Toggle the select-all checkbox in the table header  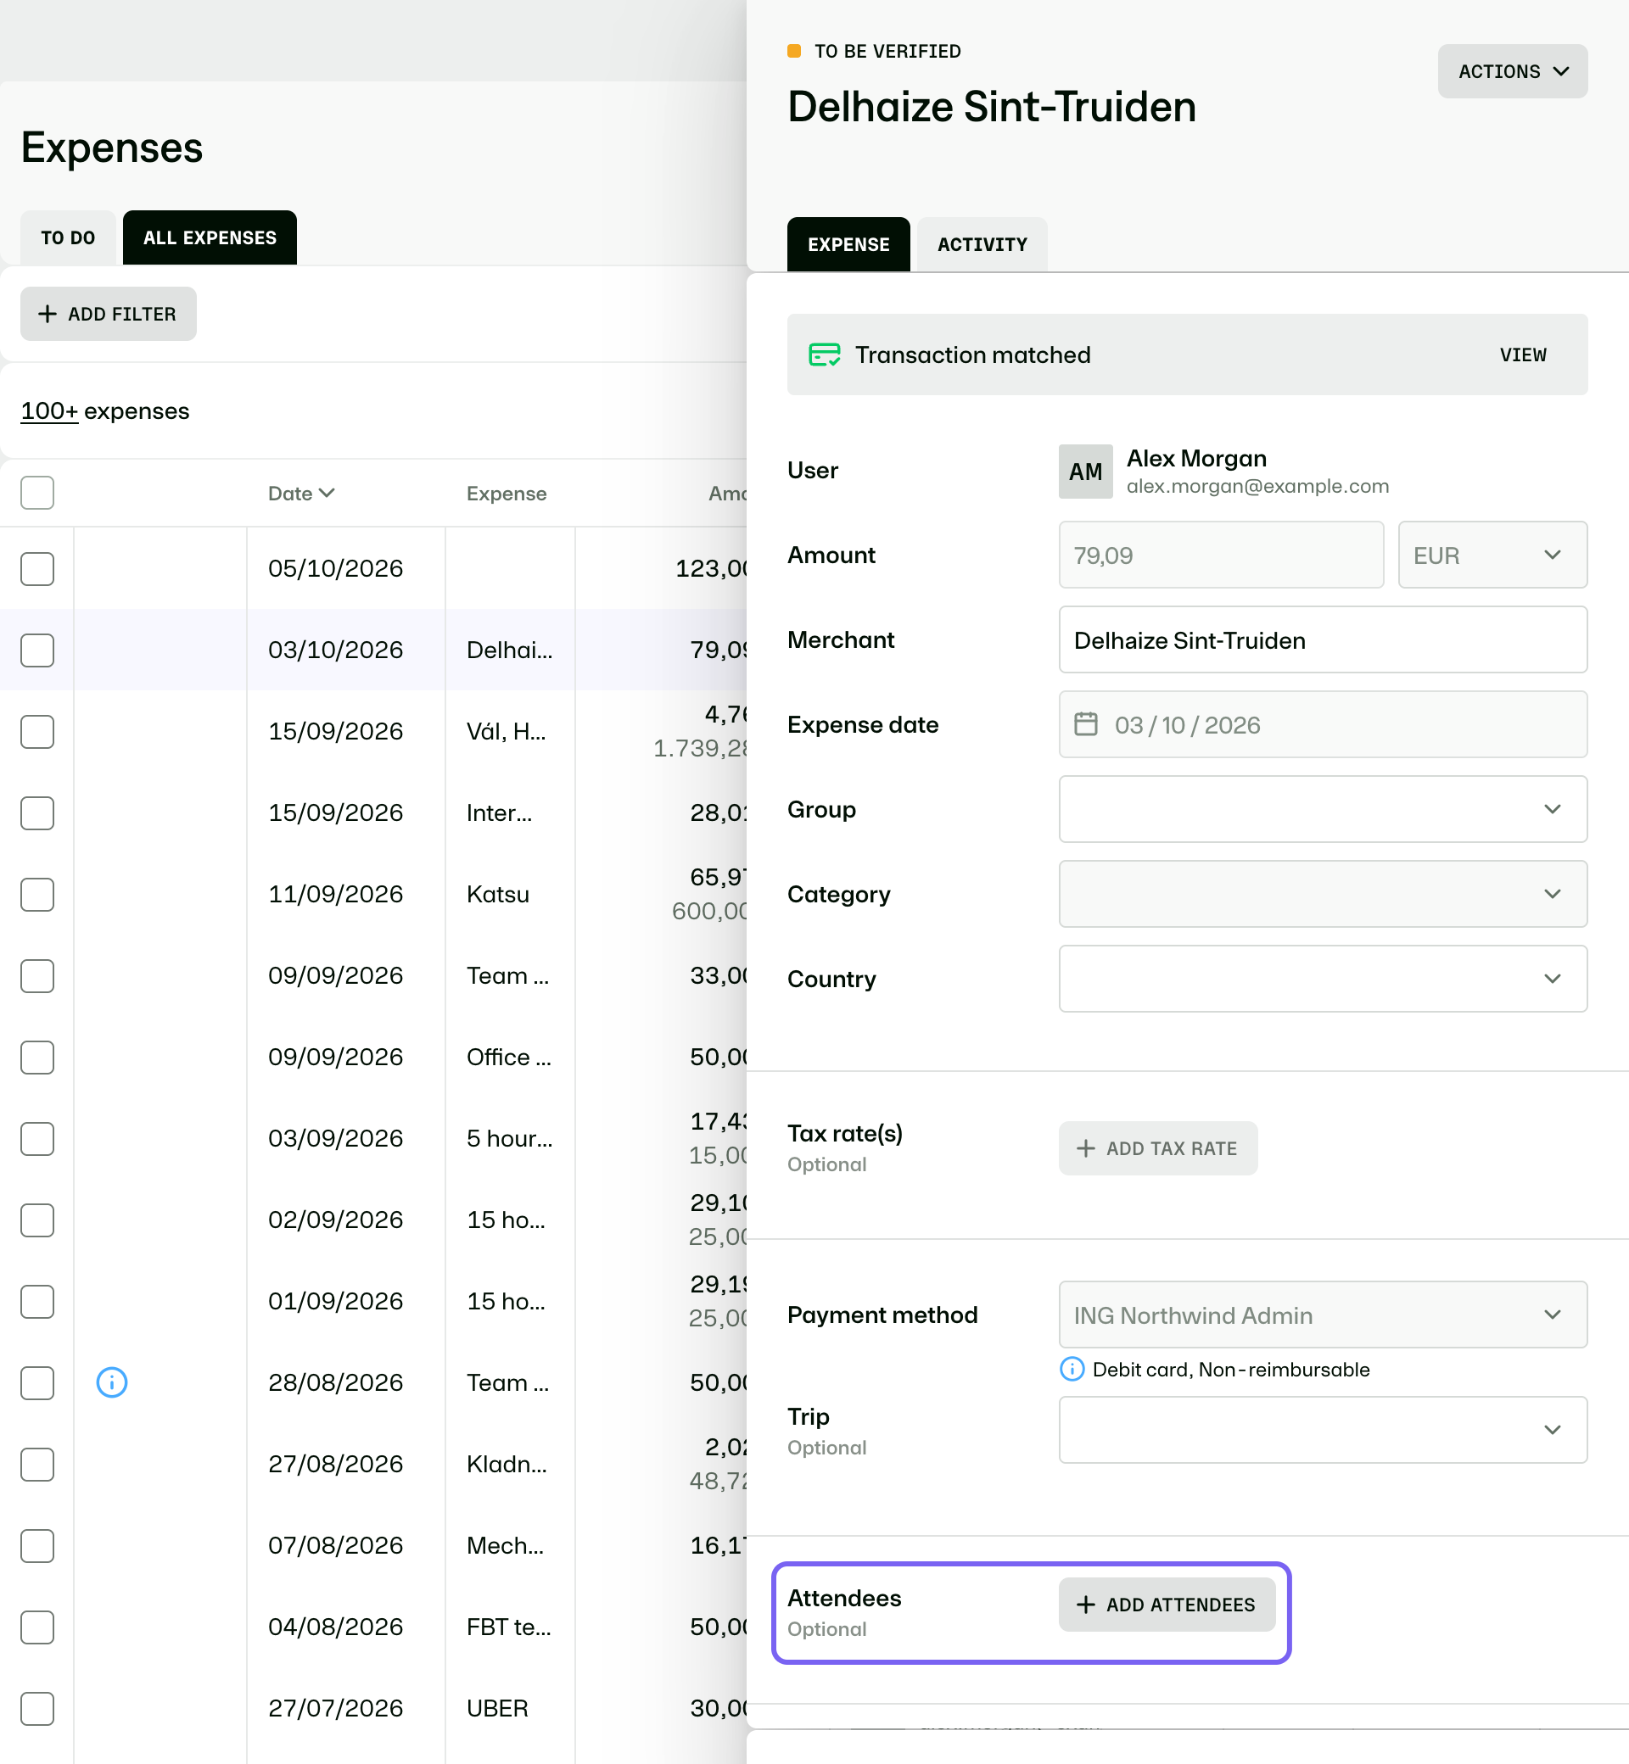coord(37,493)
